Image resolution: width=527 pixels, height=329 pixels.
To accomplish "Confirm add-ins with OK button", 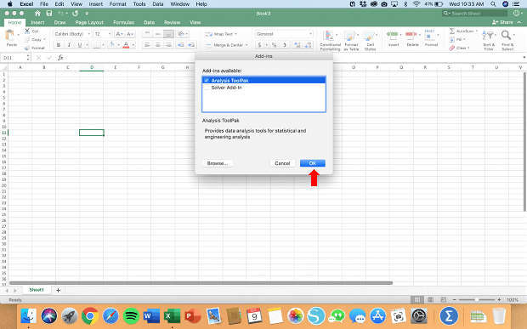I will coord(313,163).
